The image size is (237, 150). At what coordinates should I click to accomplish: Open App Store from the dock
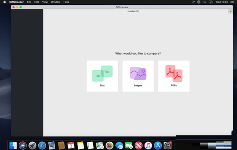click(x=158, y=146)
